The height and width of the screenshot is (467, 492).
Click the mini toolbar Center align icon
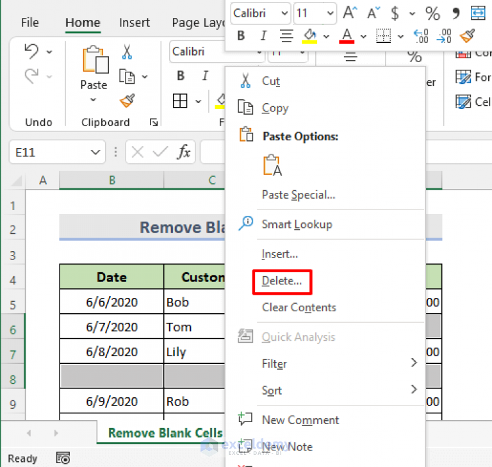click(286, 36)
